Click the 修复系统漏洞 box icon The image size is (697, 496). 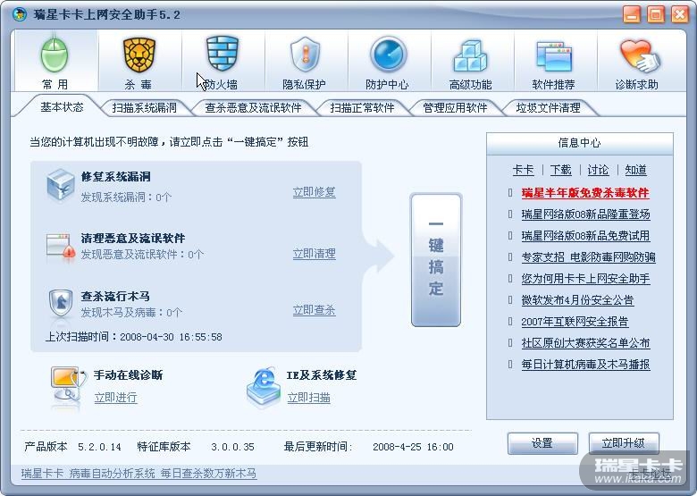(61, 184)
